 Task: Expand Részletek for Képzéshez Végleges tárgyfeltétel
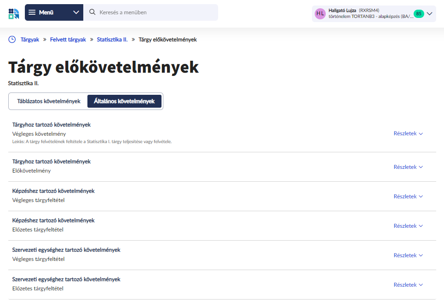408,196
